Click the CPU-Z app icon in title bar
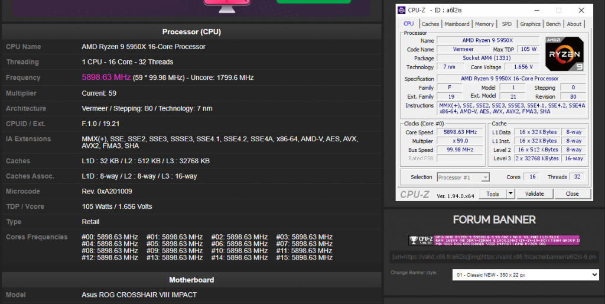 [x=402, y=11]
